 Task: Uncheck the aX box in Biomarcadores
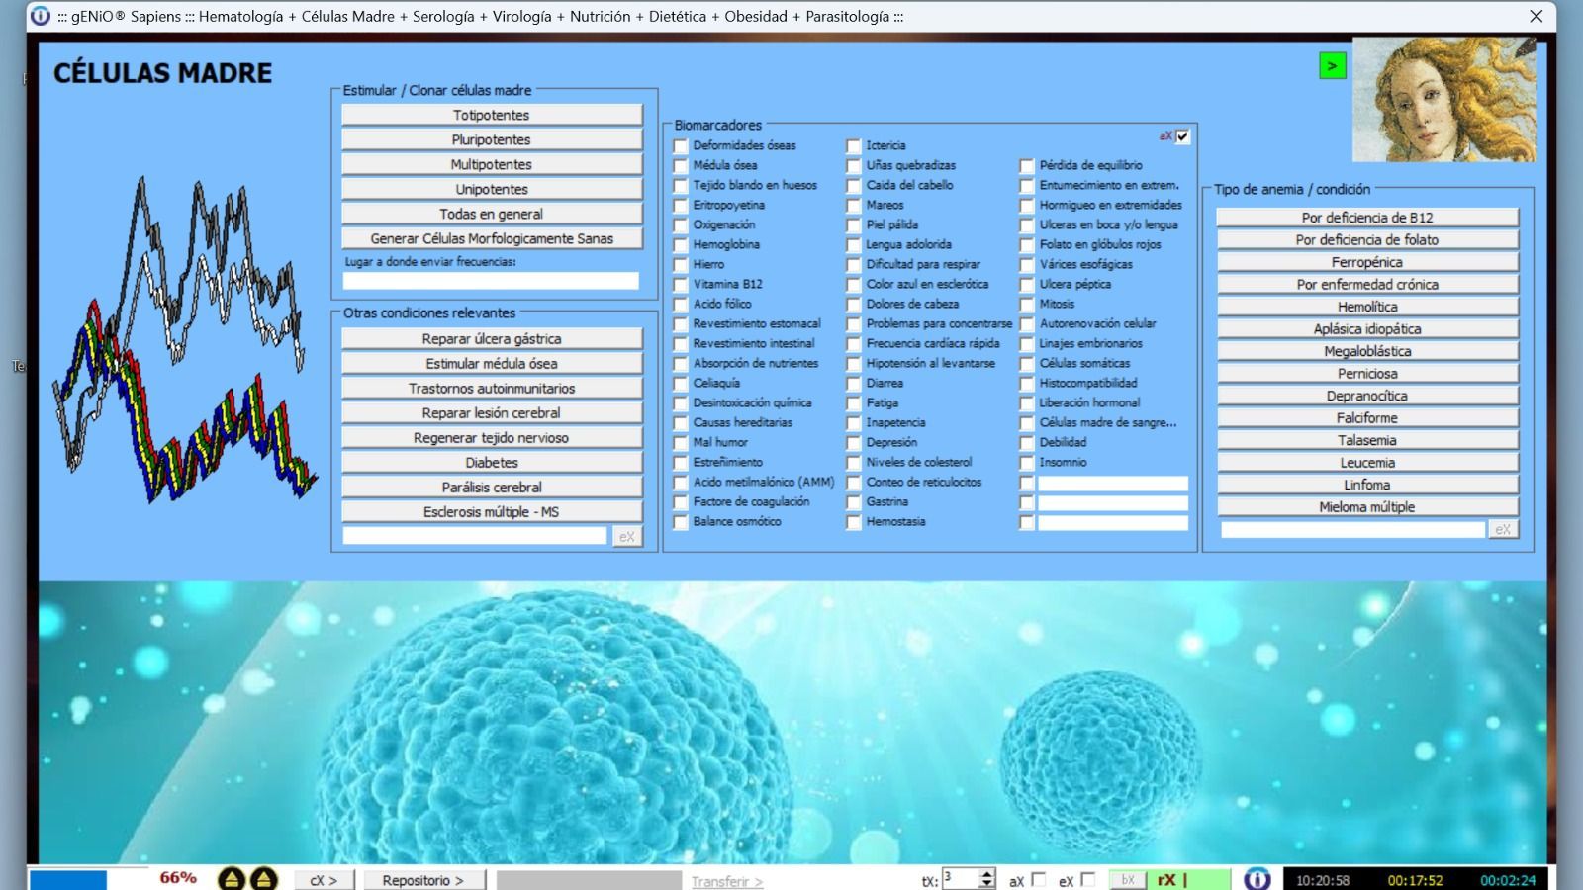1182,136
